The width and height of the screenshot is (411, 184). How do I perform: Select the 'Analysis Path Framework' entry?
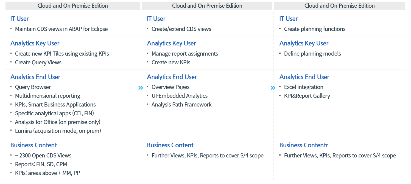[x=181, y=105]
